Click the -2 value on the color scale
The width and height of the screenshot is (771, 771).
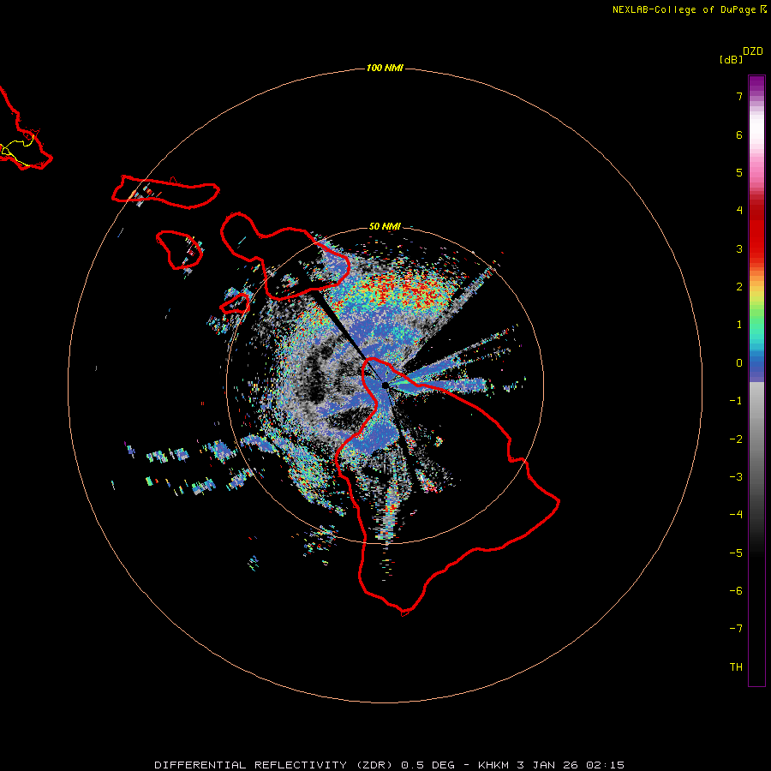(736, 439)
